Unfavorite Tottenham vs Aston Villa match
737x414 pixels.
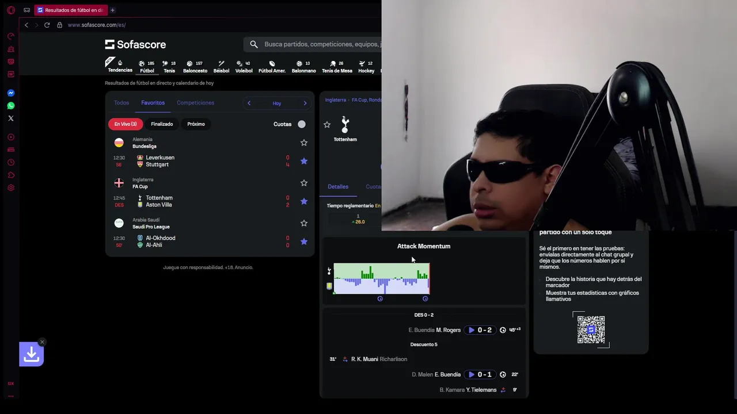304,201
